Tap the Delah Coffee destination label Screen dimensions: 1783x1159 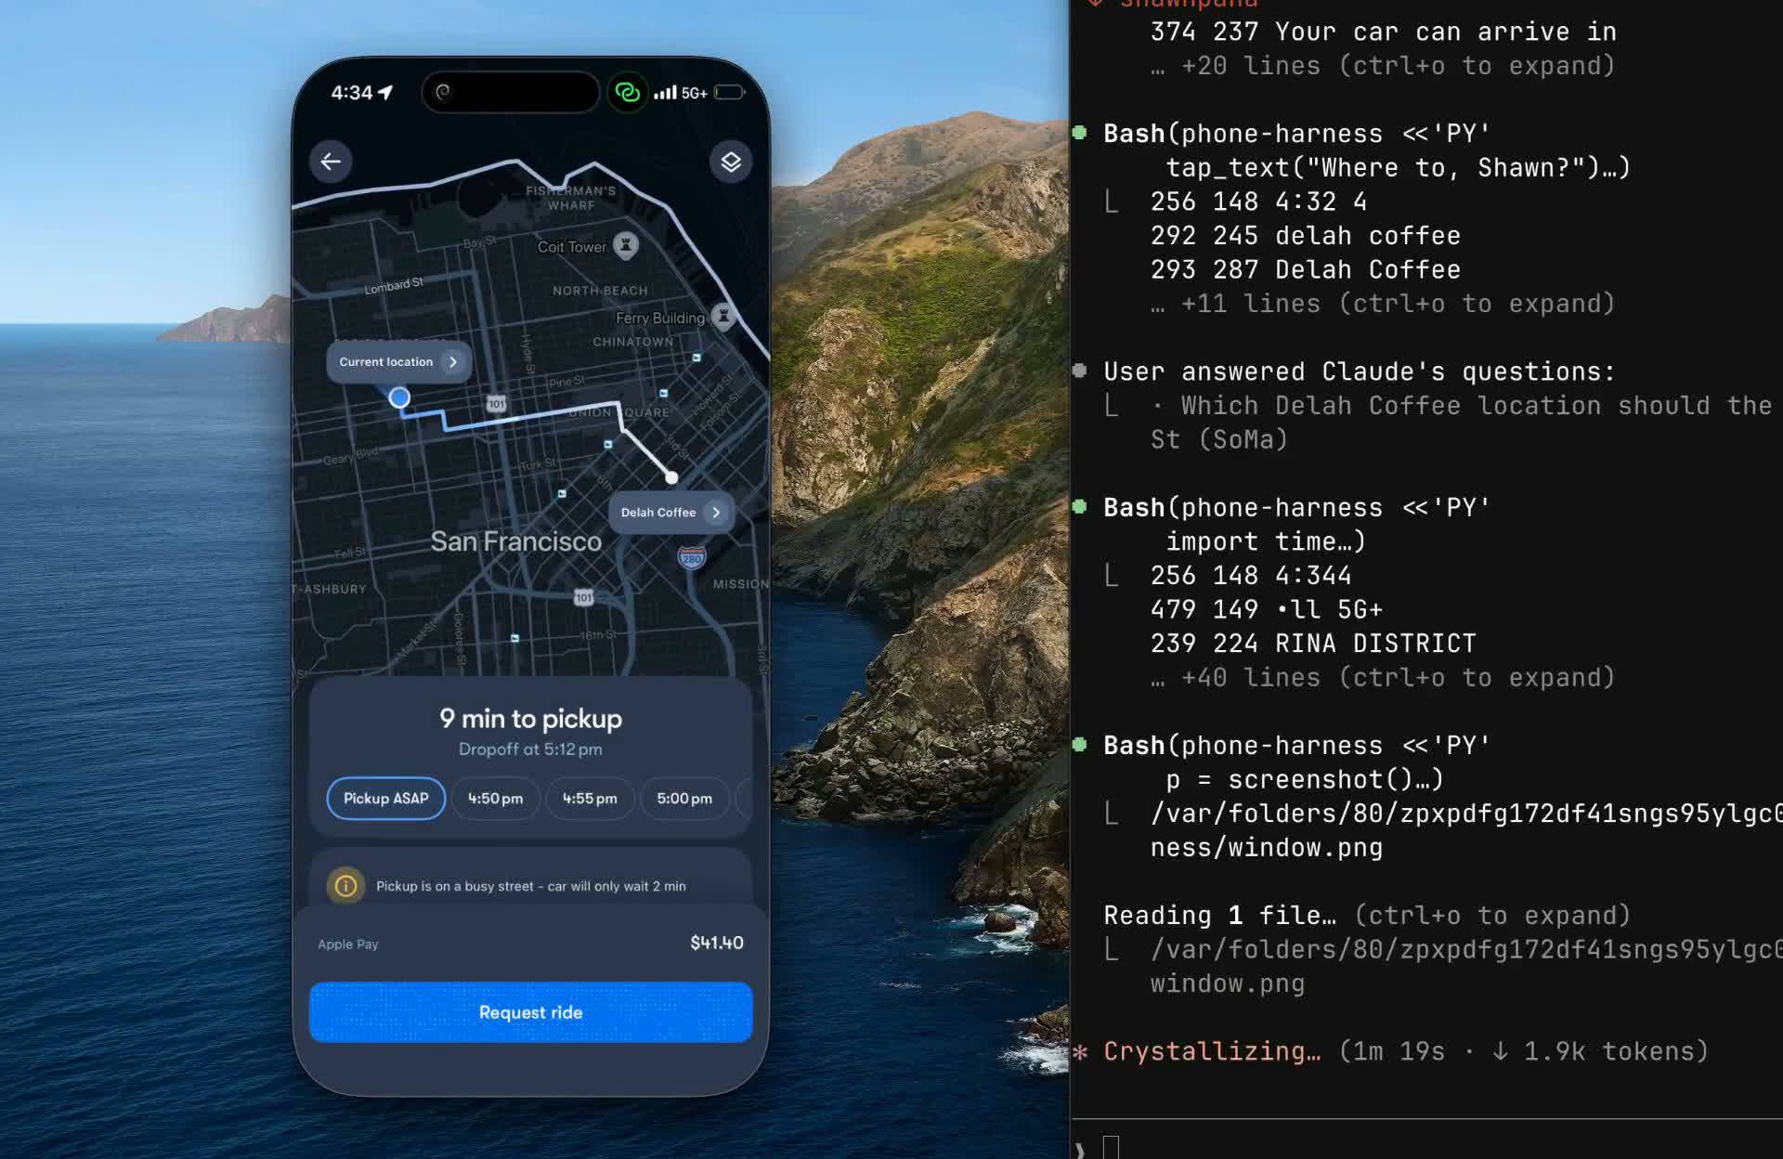pos(658,512)
